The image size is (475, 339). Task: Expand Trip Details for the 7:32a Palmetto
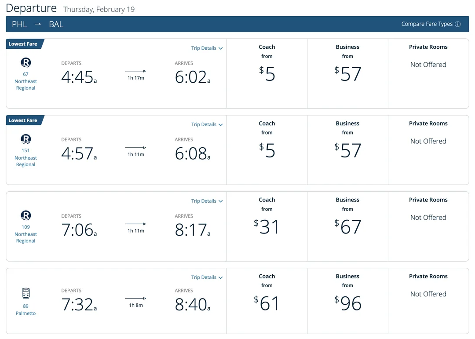click(207, 277)
